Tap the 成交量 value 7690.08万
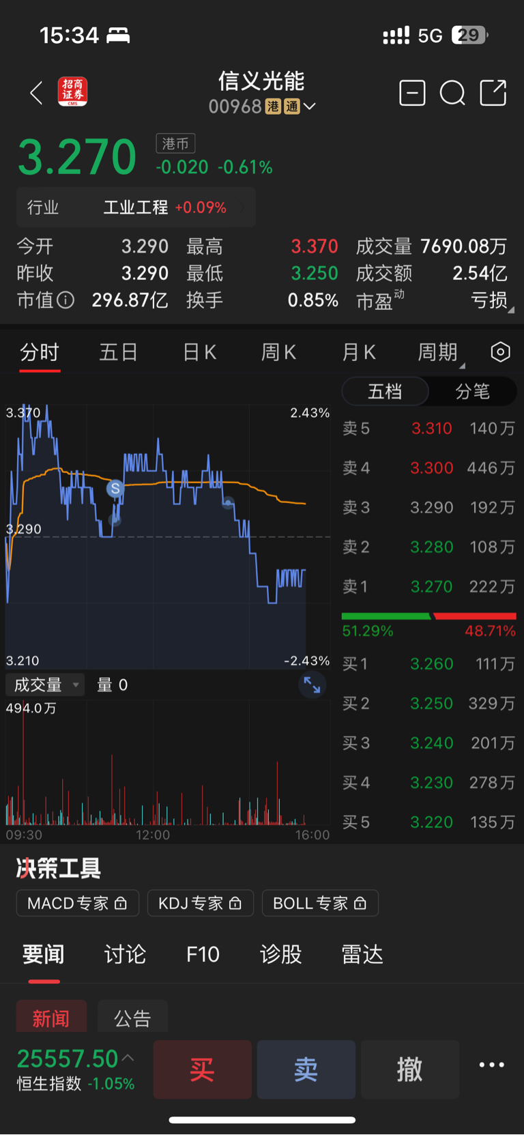This screenshot has height=1135, width=524. pos(464,246)
